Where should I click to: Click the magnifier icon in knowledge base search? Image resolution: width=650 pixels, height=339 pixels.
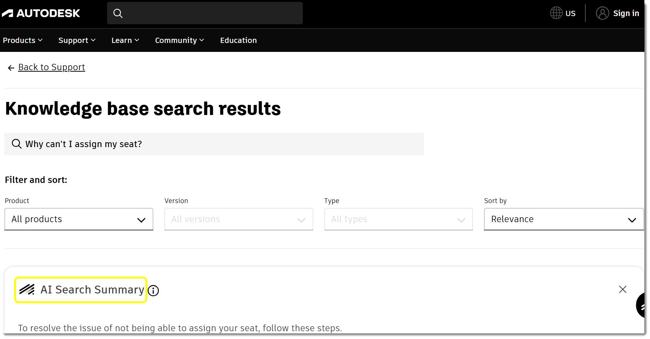tap(16, 144)
